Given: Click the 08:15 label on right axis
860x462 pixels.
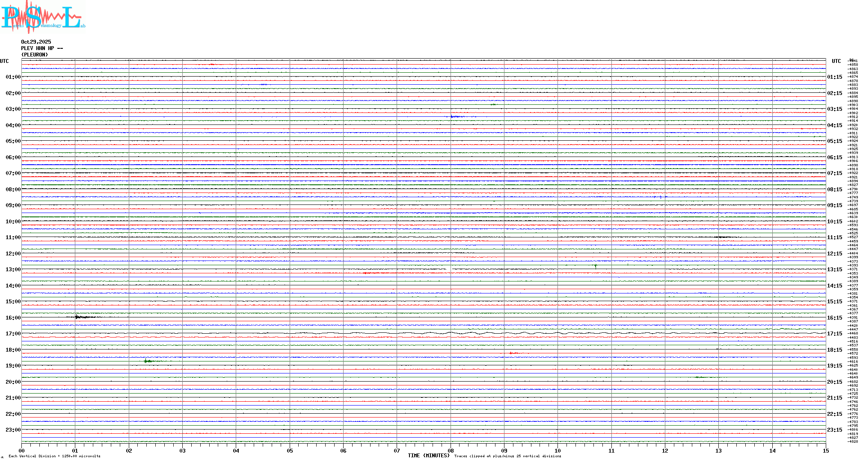Looking at the screenshot, I should pyautogui.click(x=835, y=190).
